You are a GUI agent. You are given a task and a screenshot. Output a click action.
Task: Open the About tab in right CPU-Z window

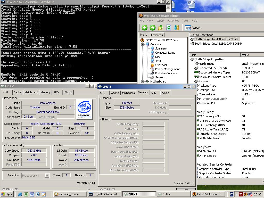(166, 93)
